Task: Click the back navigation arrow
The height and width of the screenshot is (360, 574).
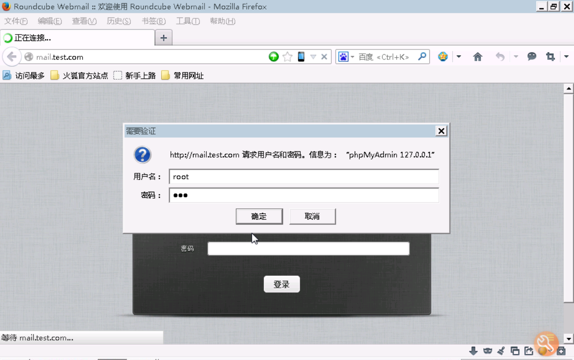Action: 12,57
